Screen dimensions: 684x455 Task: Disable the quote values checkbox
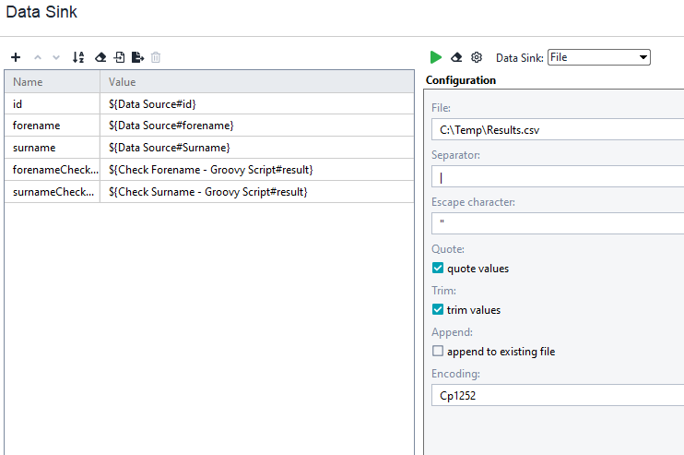438,269
